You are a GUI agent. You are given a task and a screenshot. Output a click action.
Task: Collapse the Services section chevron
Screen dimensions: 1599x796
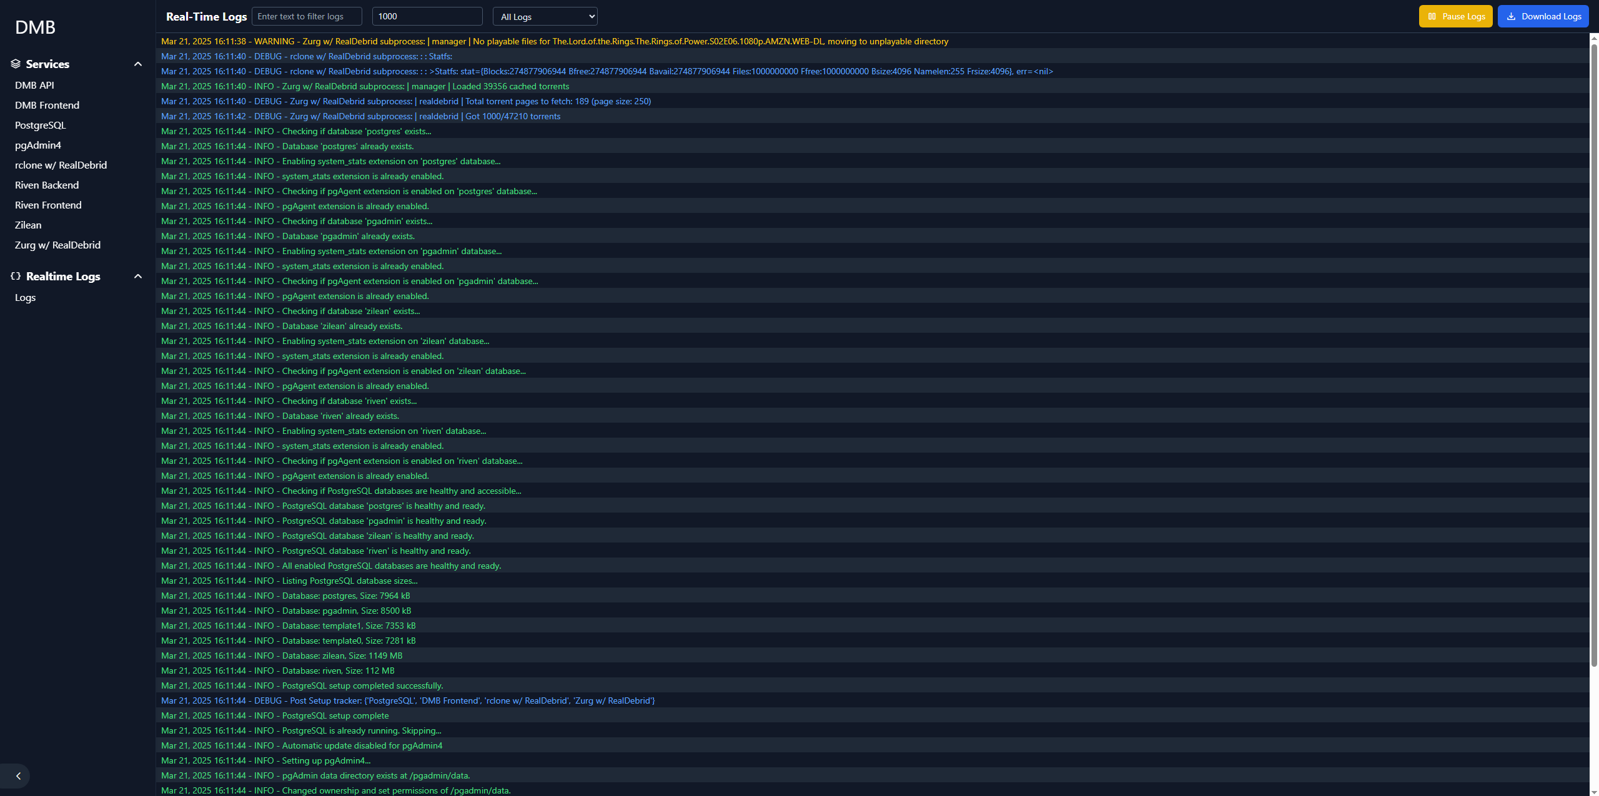(x=138, y=64)
